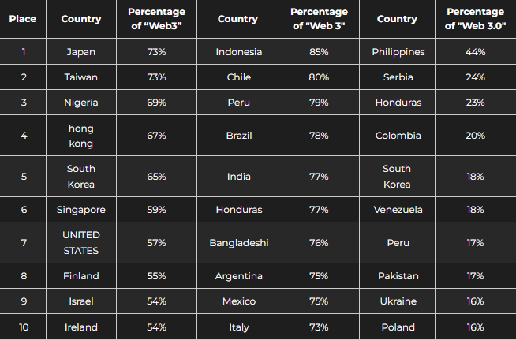Select the Singapore cell
Viewport: 516px width, 340px height.
tap(81, 210)
